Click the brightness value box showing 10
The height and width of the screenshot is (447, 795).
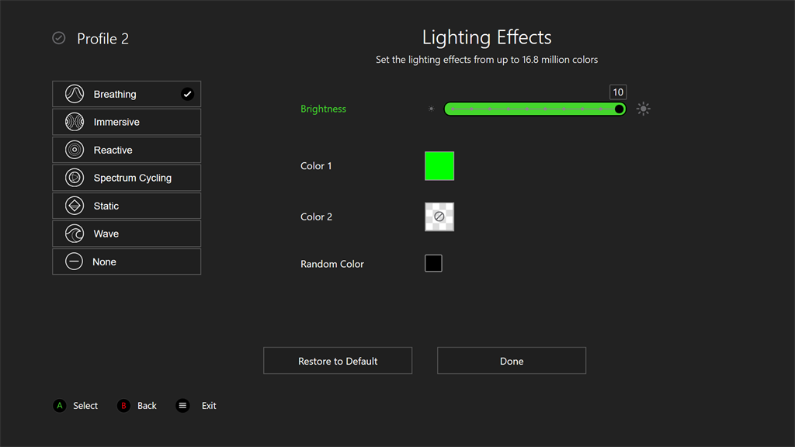click(x=618, y=92)
